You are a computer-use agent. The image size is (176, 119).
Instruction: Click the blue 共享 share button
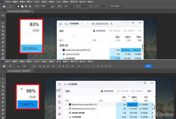pos(148,66)
